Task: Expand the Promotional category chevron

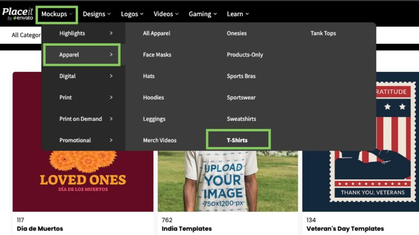Action: [x=111, y=140]
